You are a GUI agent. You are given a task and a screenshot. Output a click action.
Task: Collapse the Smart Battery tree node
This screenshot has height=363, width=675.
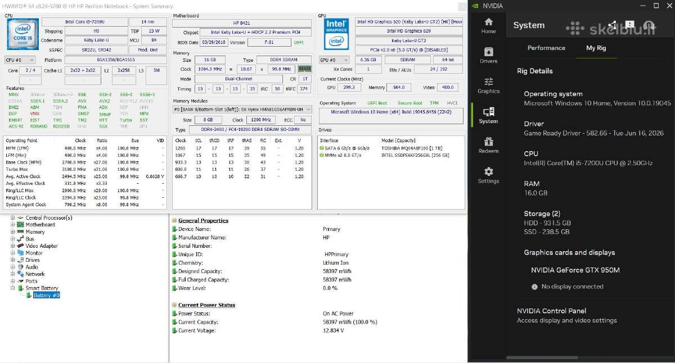[13, 288]
